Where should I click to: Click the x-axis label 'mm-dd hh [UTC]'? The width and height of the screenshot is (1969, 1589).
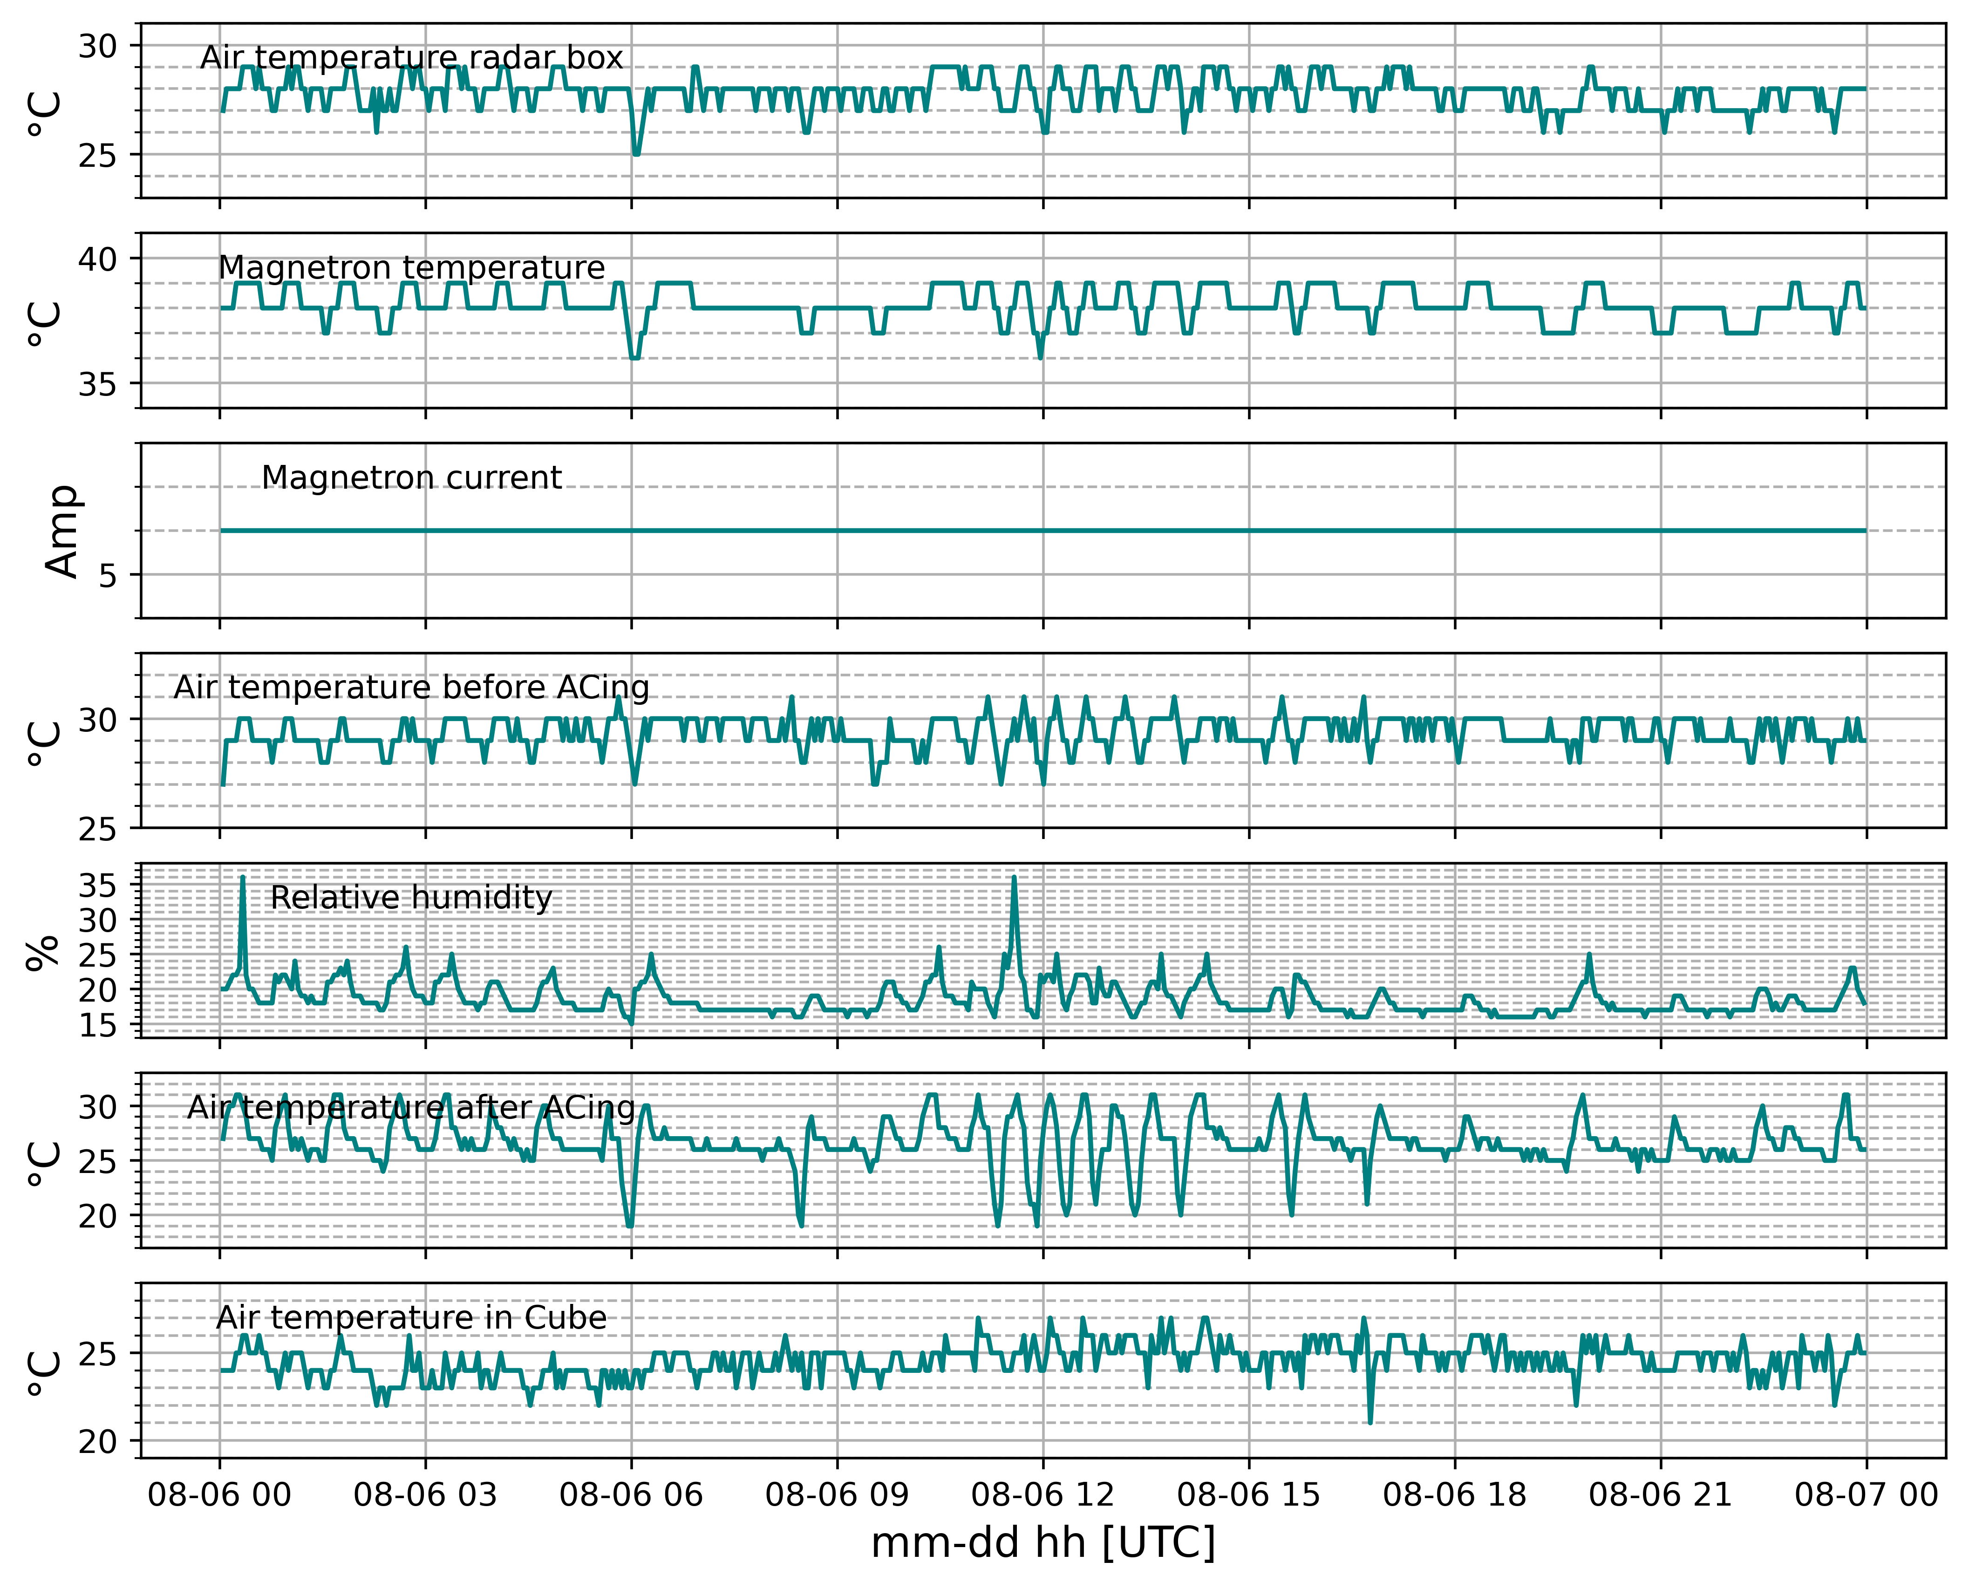click(1042, 1544)
